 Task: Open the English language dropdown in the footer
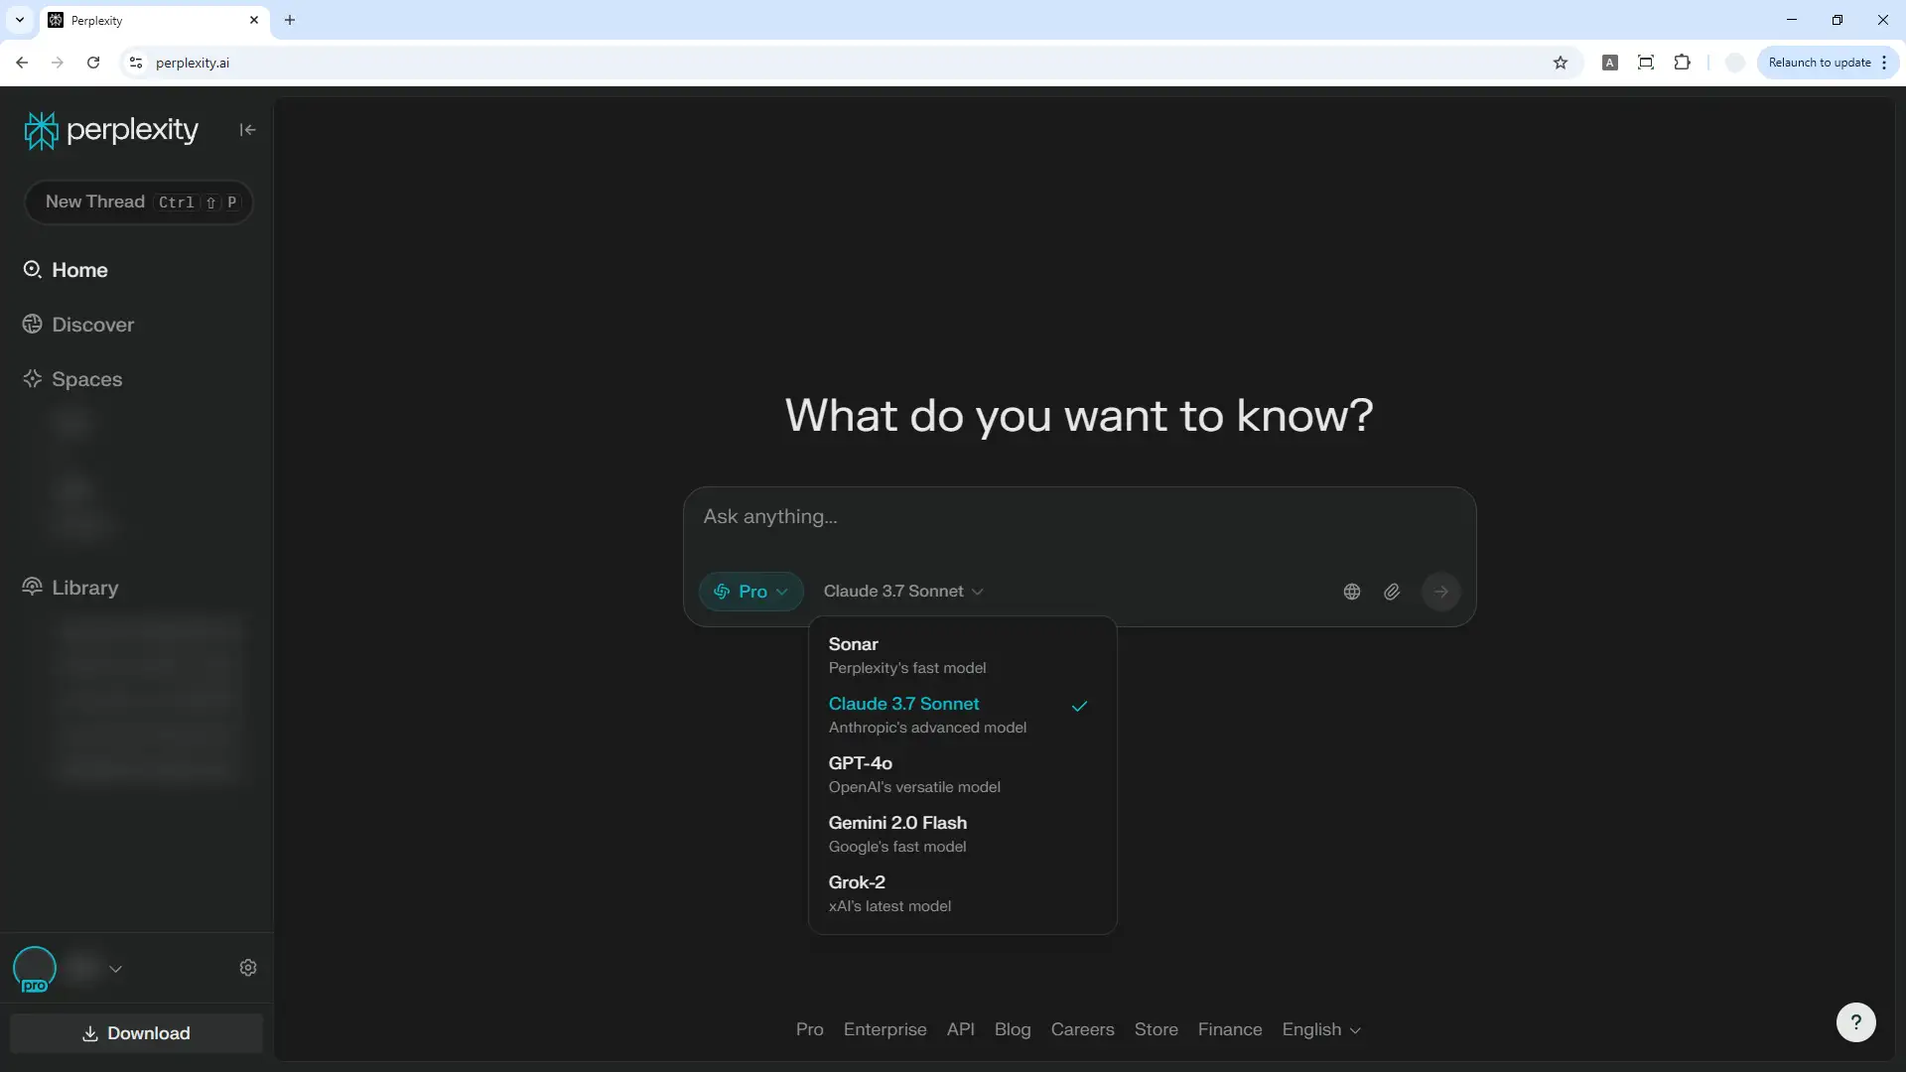(1320, 1029)
